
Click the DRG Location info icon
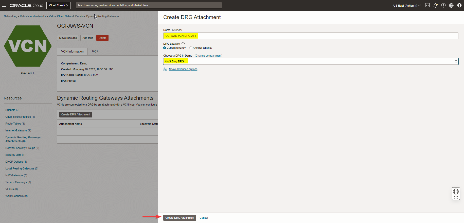[183, 44]
